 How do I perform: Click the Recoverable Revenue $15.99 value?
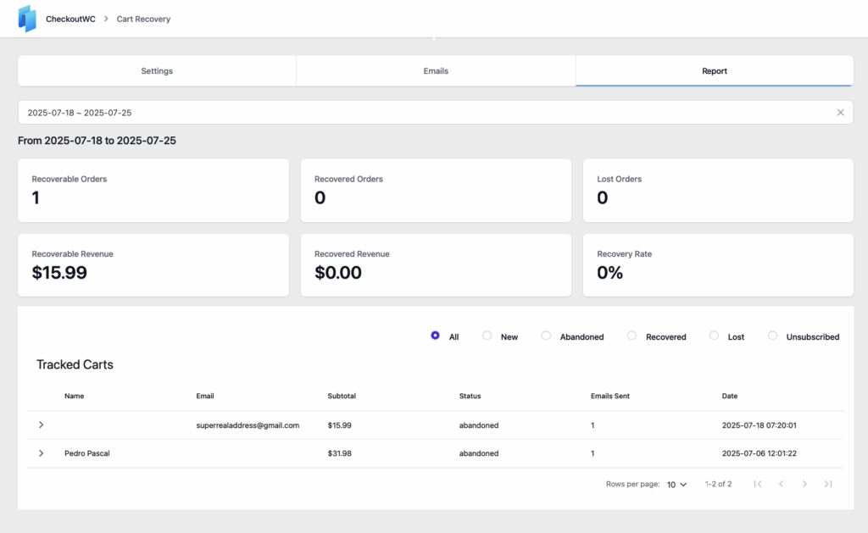[59, 272]
